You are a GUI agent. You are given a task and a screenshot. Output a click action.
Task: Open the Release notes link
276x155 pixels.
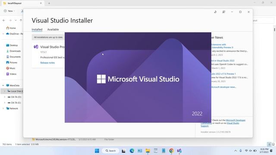(47, 63)
